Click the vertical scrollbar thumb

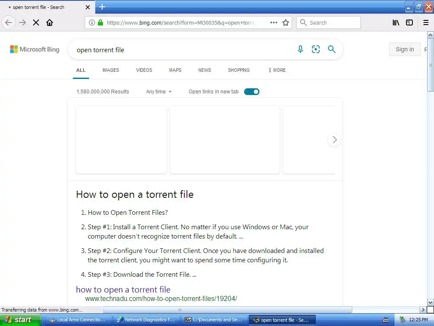click(431, 65)
